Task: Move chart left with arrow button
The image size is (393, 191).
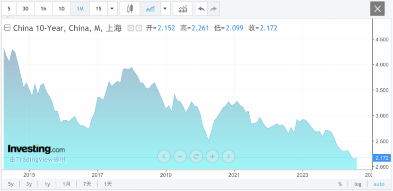Action: click(x=164, y=157)
